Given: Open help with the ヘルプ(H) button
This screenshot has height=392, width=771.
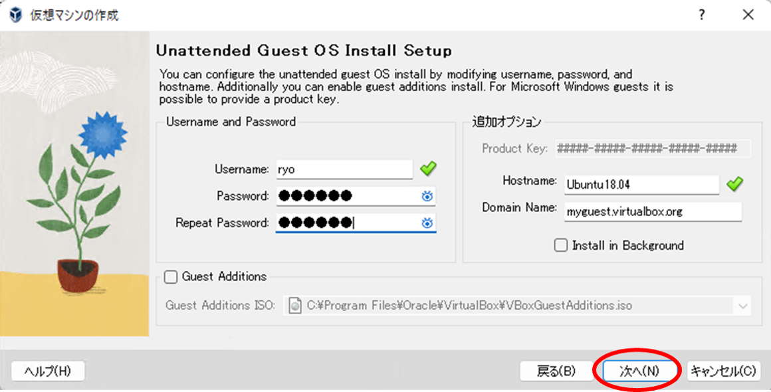Looking at the screenshot, I should coord(47,371).
